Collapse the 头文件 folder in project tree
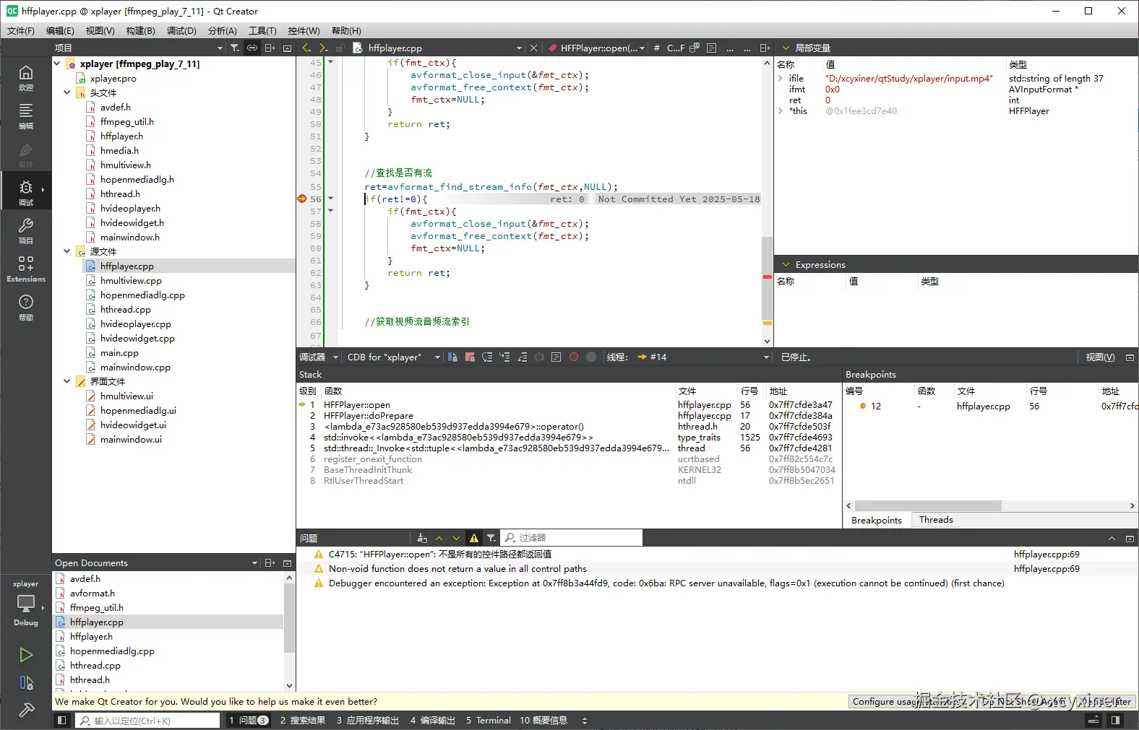Screen dimensions: 1139x730 point(67,92)
